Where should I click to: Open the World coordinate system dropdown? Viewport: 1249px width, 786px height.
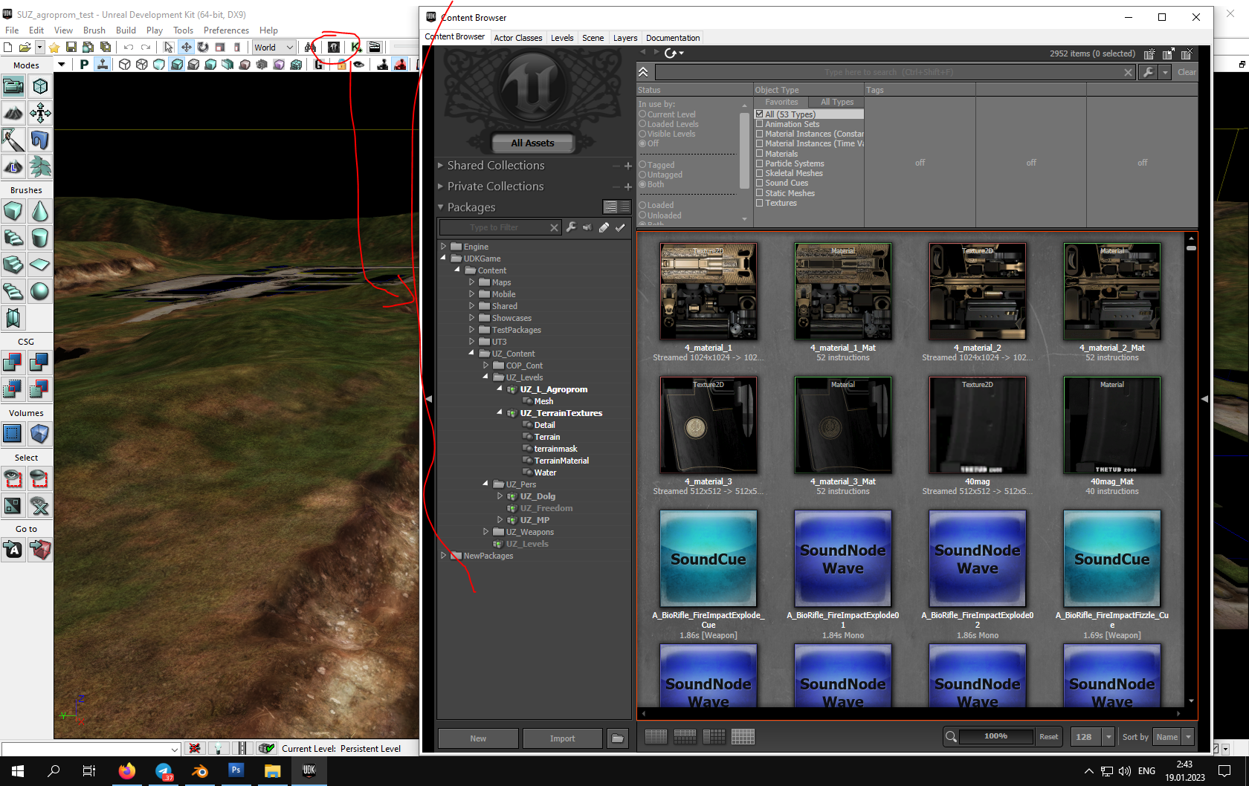click(x=274, y=47)
